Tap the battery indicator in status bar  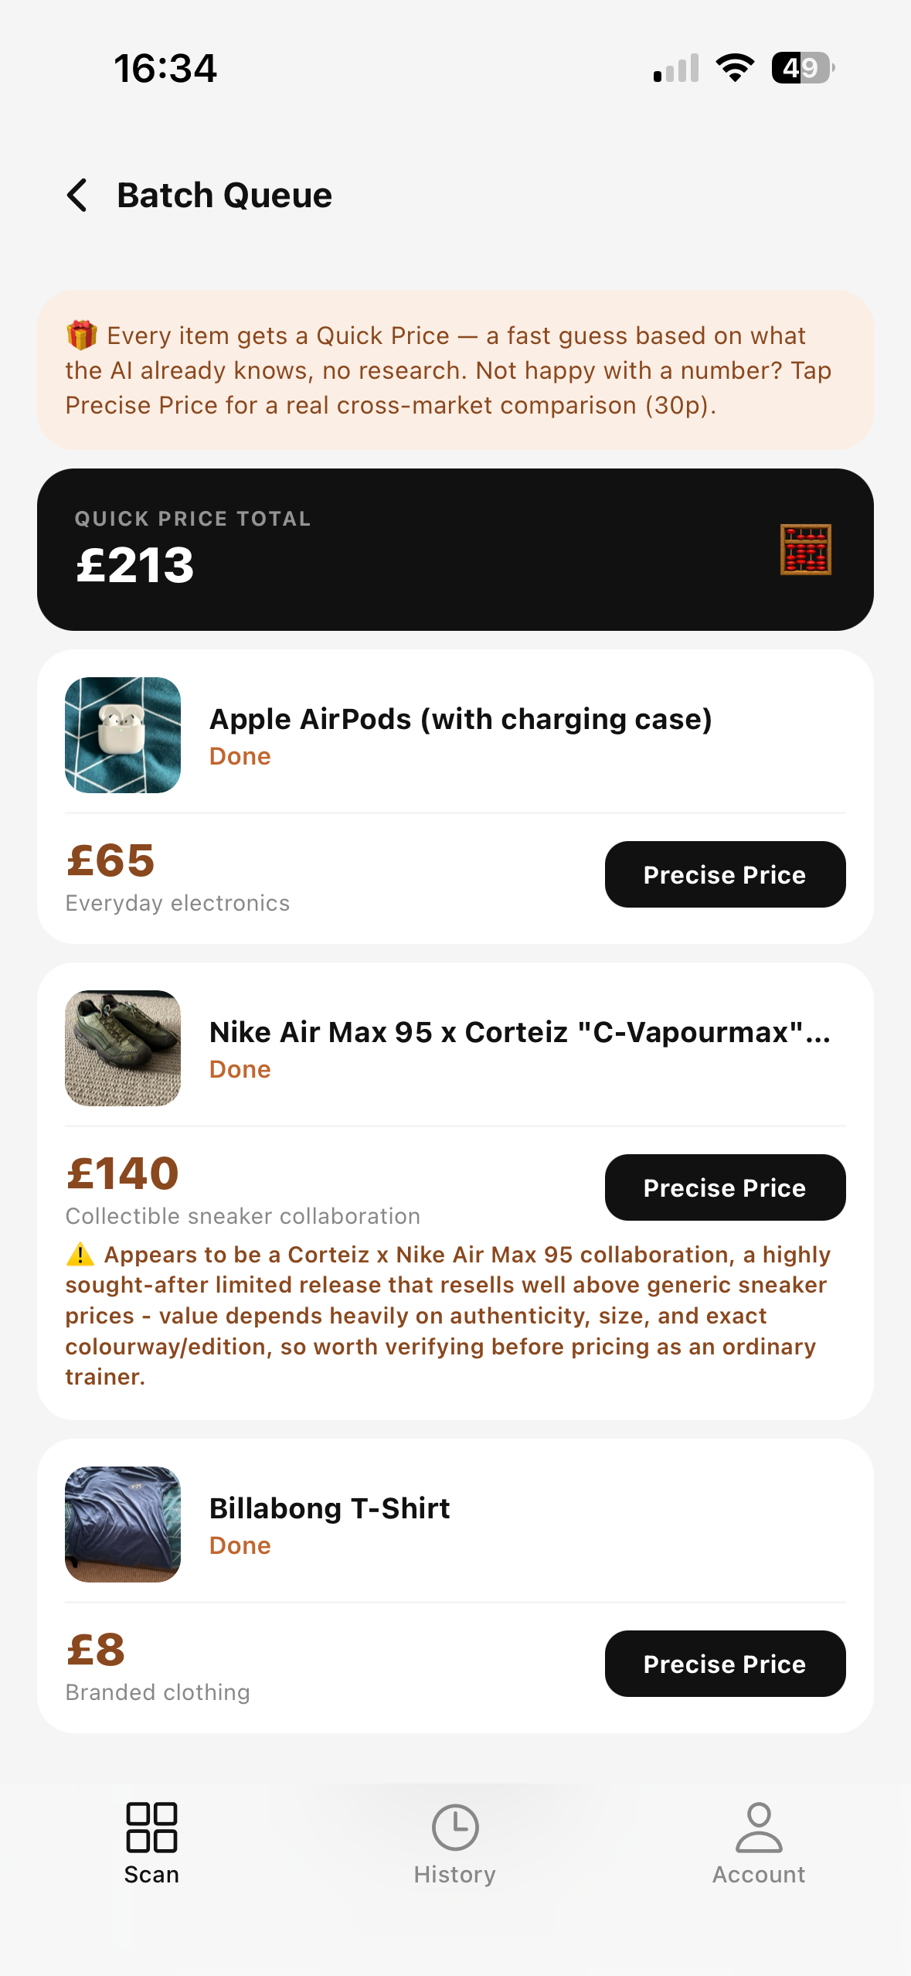click(803, 68)
